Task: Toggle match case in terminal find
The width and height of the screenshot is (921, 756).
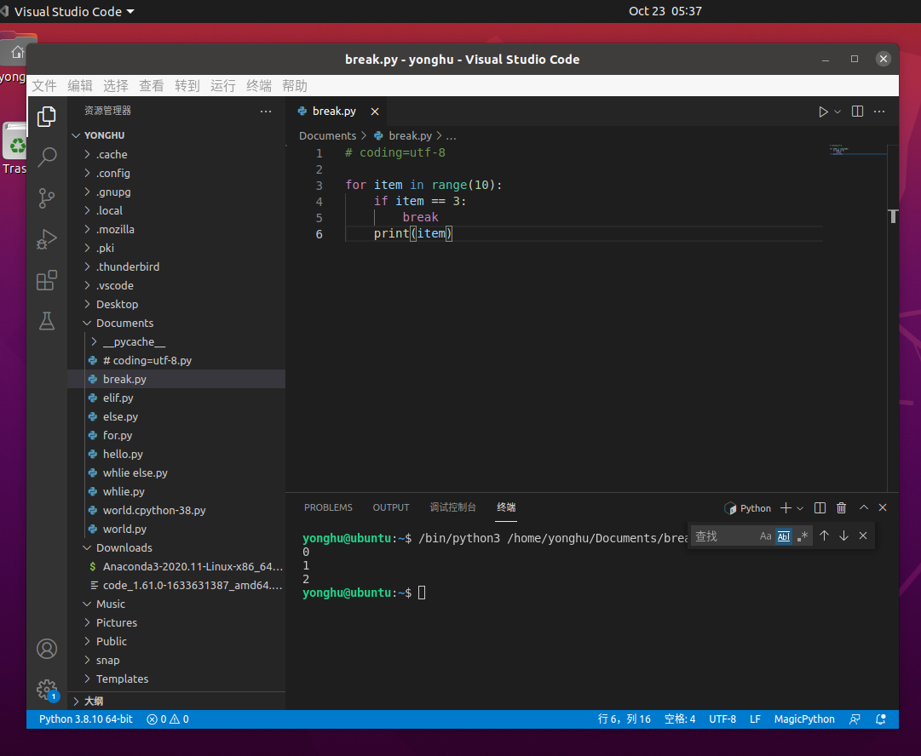Action: [765, 535]
